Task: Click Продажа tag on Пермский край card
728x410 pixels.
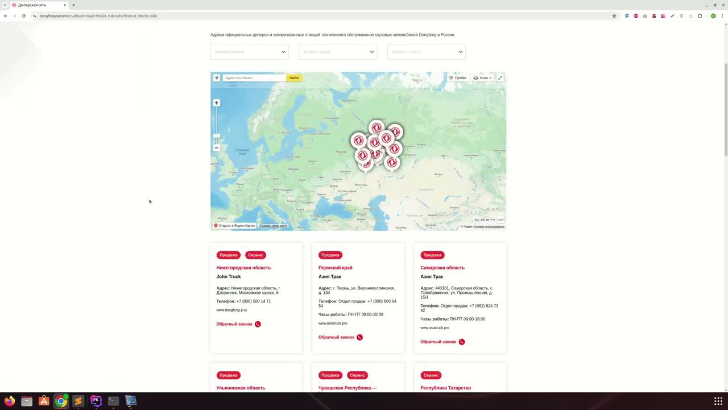Action: [x=330, y=255]
